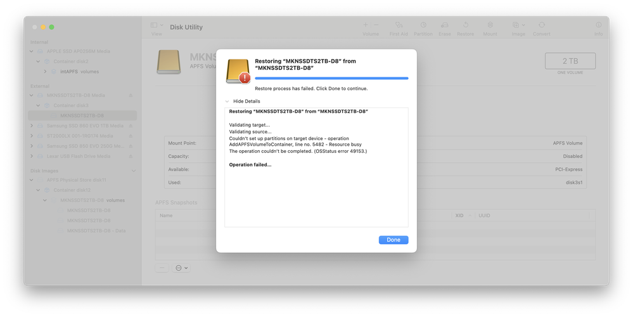The image size is (633, 317).
Task: Expand the intAPFS volumes tree item
Action: pyautogui.click(x=45, y=72)
